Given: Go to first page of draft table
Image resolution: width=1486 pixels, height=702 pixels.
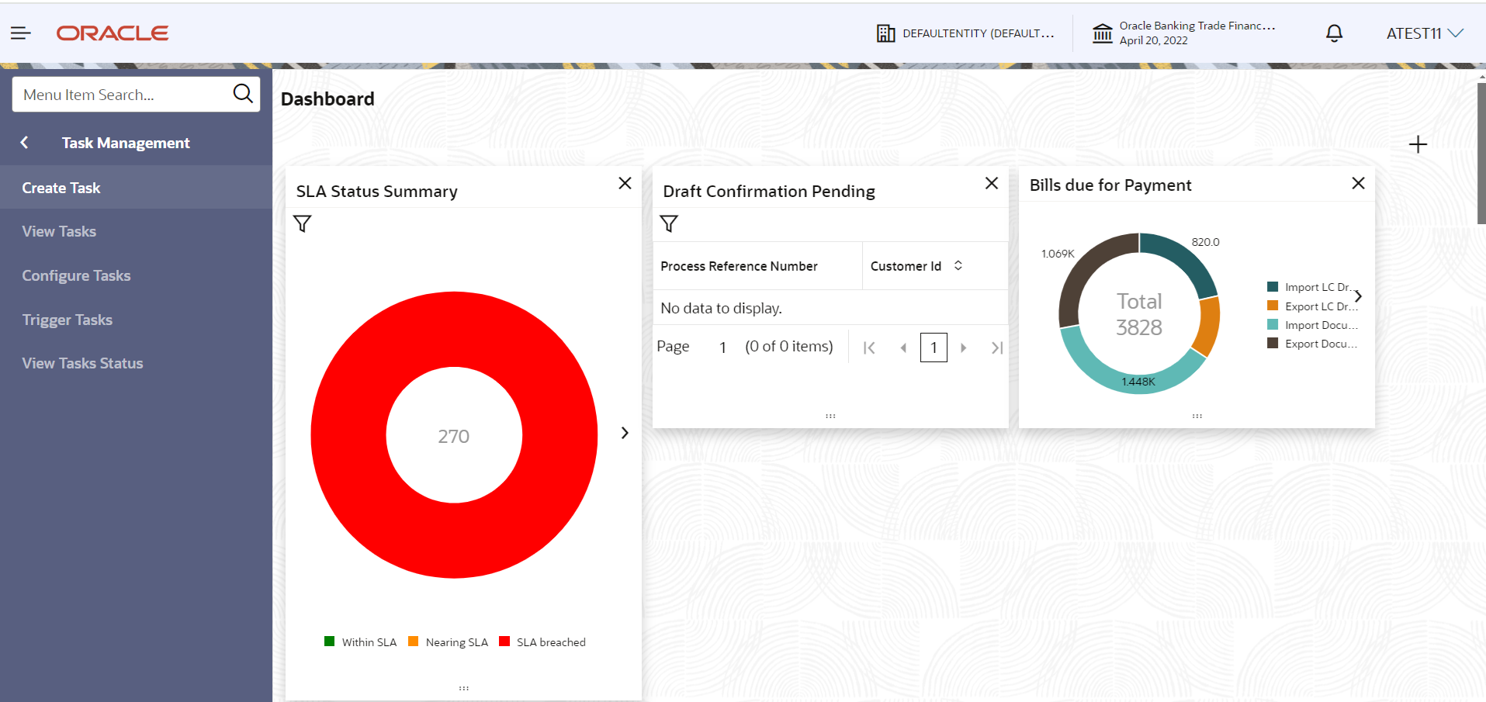Looking at the screenshot, I should [869, 348].
